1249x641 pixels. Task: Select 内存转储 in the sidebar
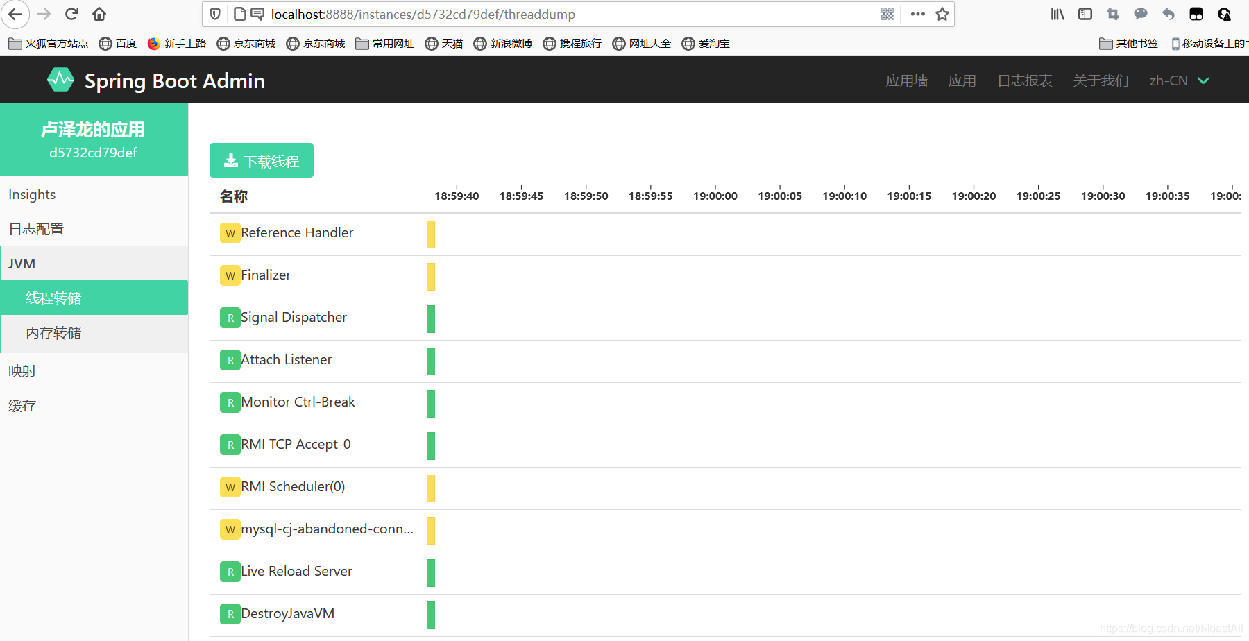94,333
